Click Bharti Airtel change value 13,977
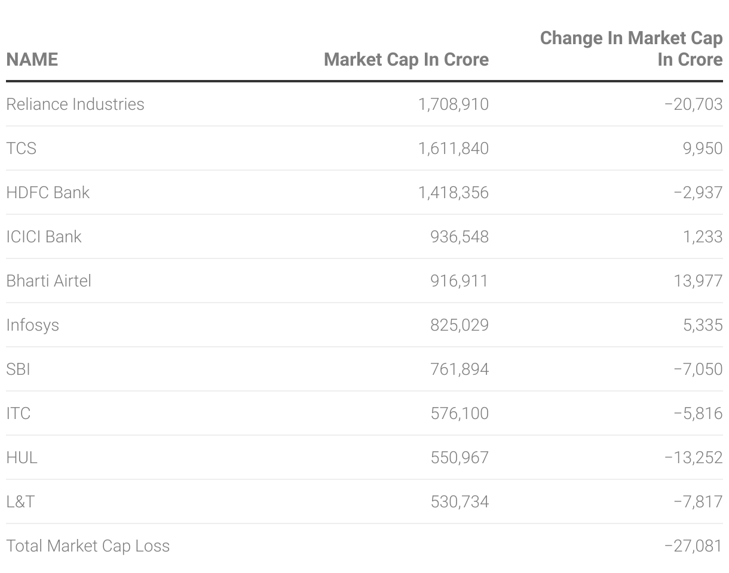The height and width of the screenshot is (573, 729). (698, 281)
